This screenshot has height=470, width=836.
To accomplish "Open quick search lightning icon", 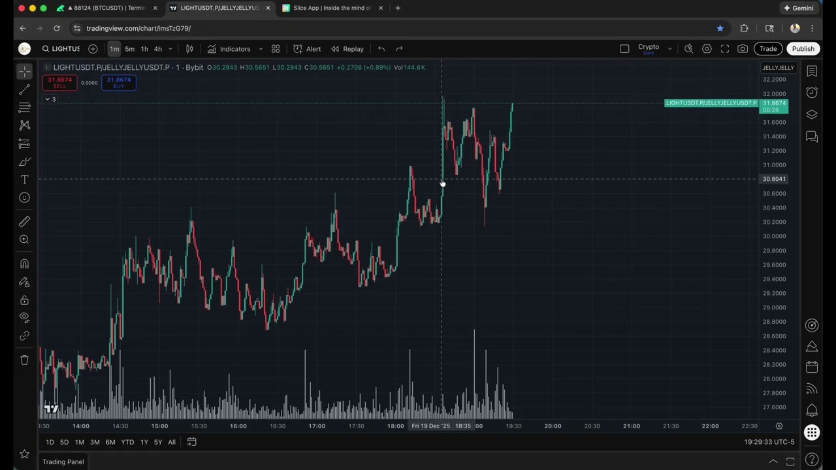I will point(688,49).
